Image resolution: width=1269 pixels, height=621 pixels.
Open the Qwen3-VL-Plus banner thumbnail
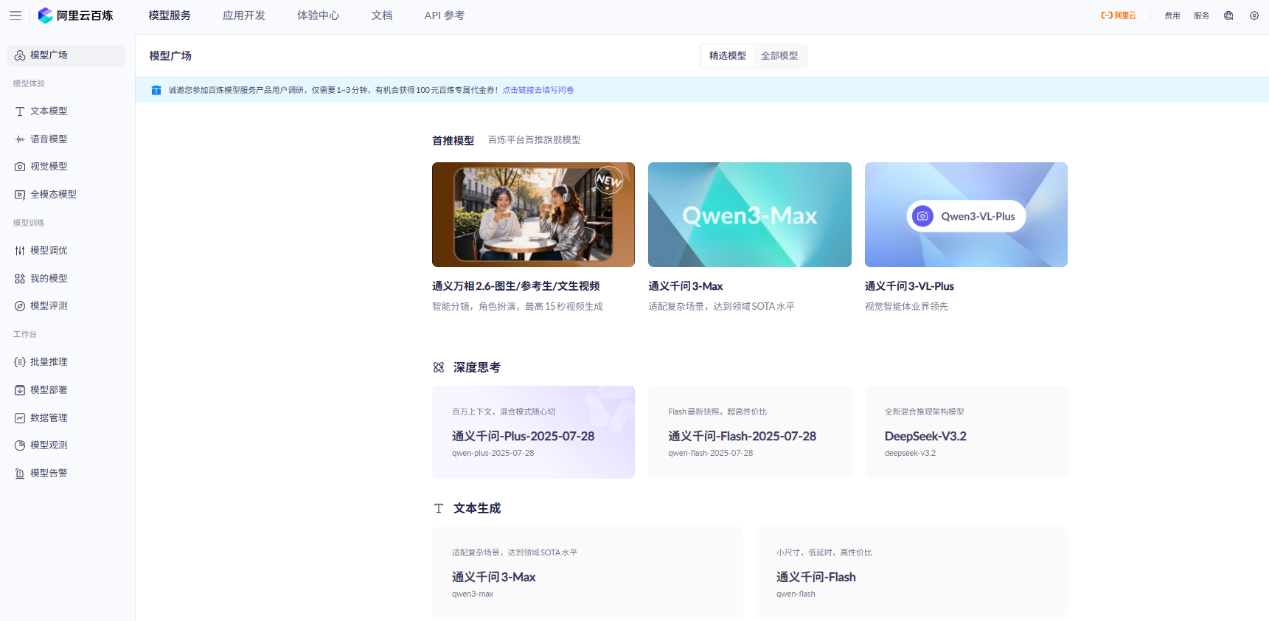pos(966,215)
